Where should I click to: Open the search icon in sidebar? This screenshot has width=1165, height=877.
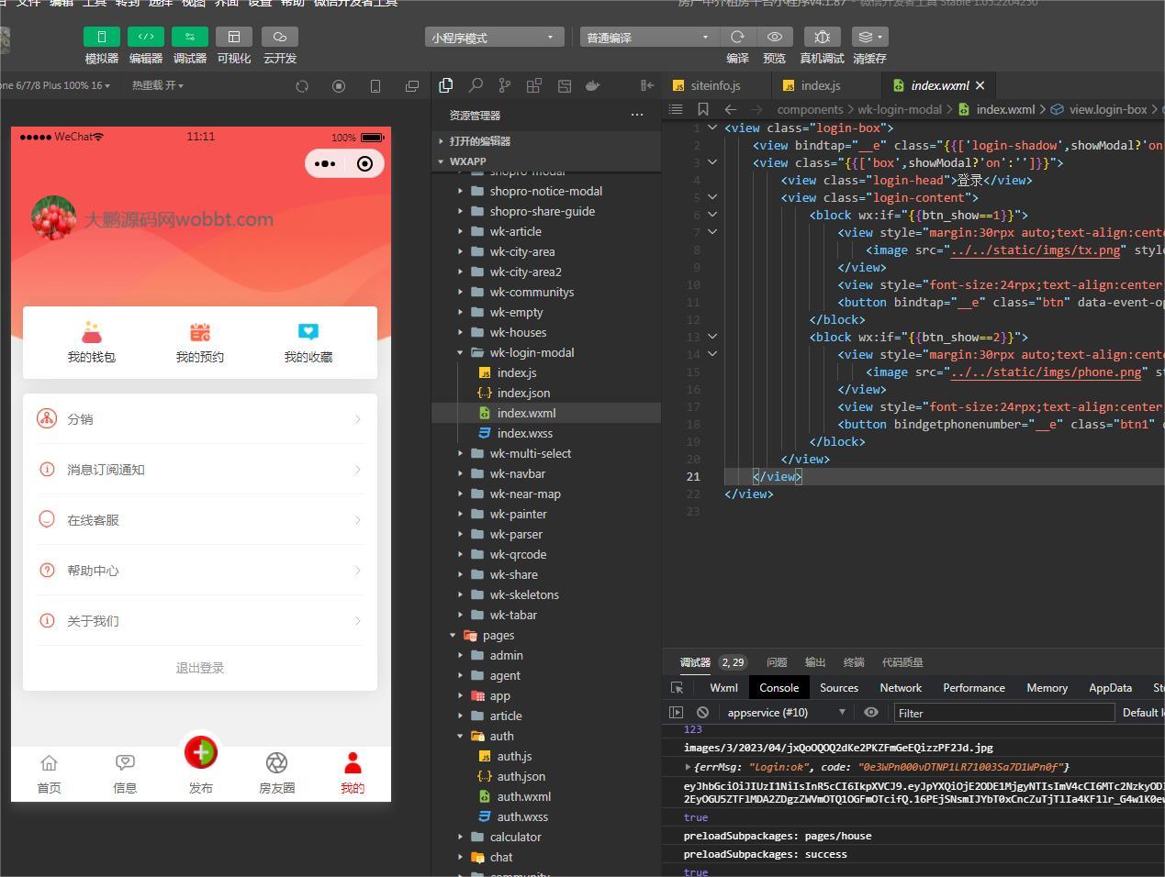coord(476,85)
